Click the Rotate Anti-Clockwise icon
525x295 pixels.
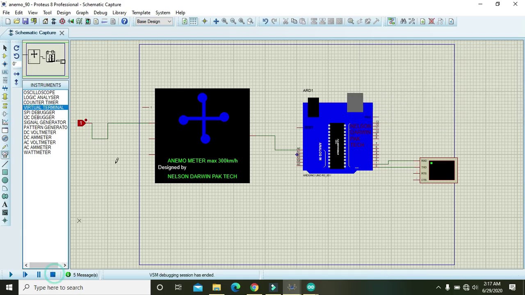point(16,56)
